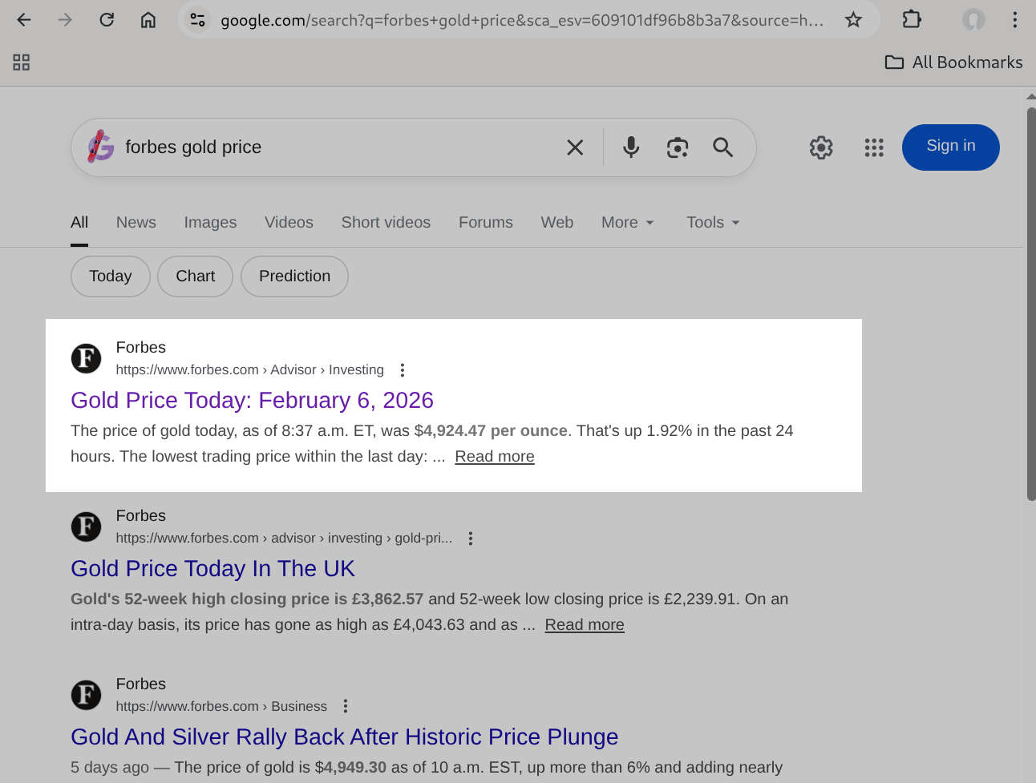1036x783 pixels.
Task: Click the search magnifier to search
Action: [x=722, y=147]
